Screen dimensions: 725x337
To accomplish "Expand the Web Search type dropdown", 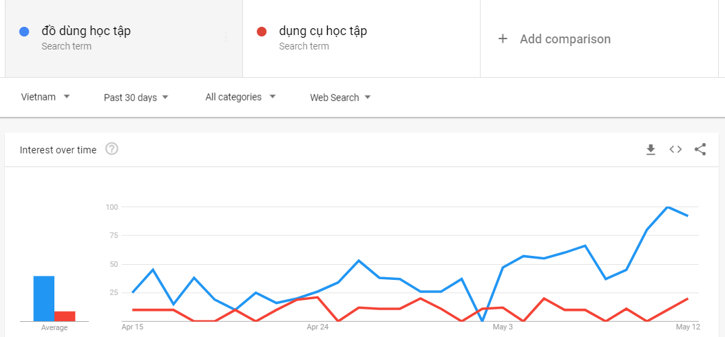I will (x=340, y=98).
